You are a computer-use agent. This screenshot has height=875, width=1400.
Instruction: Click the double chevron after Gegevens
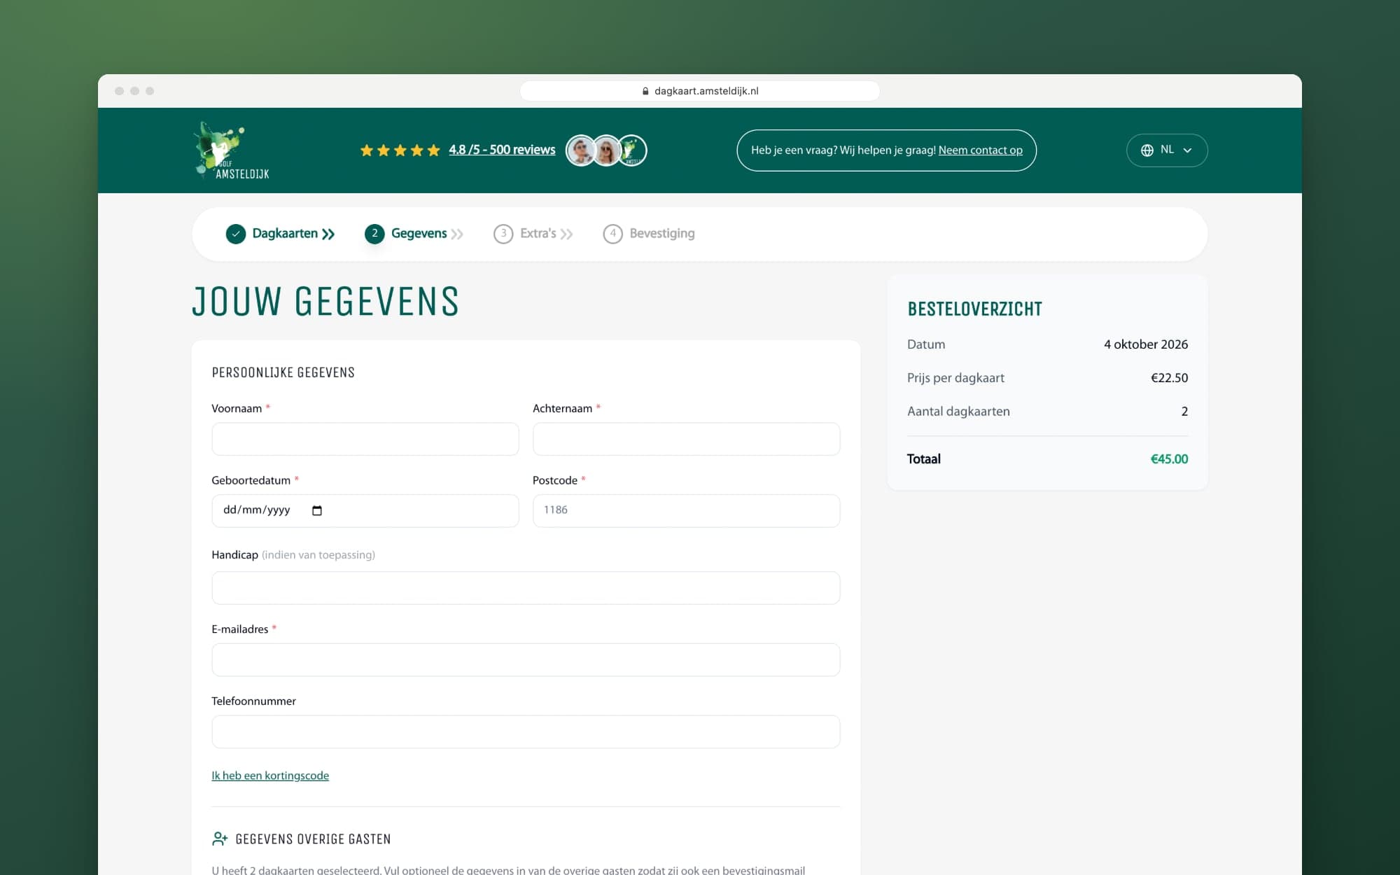point(457,234)
